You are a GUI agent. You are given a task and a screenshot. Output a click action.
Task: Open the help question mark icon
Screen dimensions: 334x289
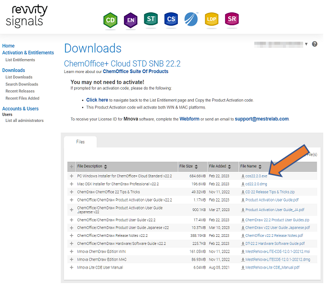[x=315, y=44]
